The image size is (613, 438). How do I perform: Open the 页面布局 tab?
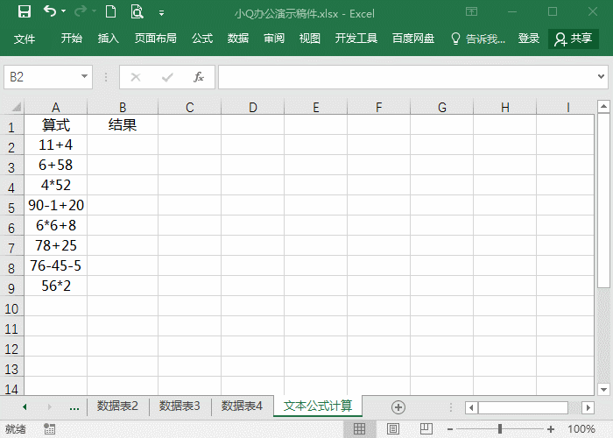tap(156, 39)
